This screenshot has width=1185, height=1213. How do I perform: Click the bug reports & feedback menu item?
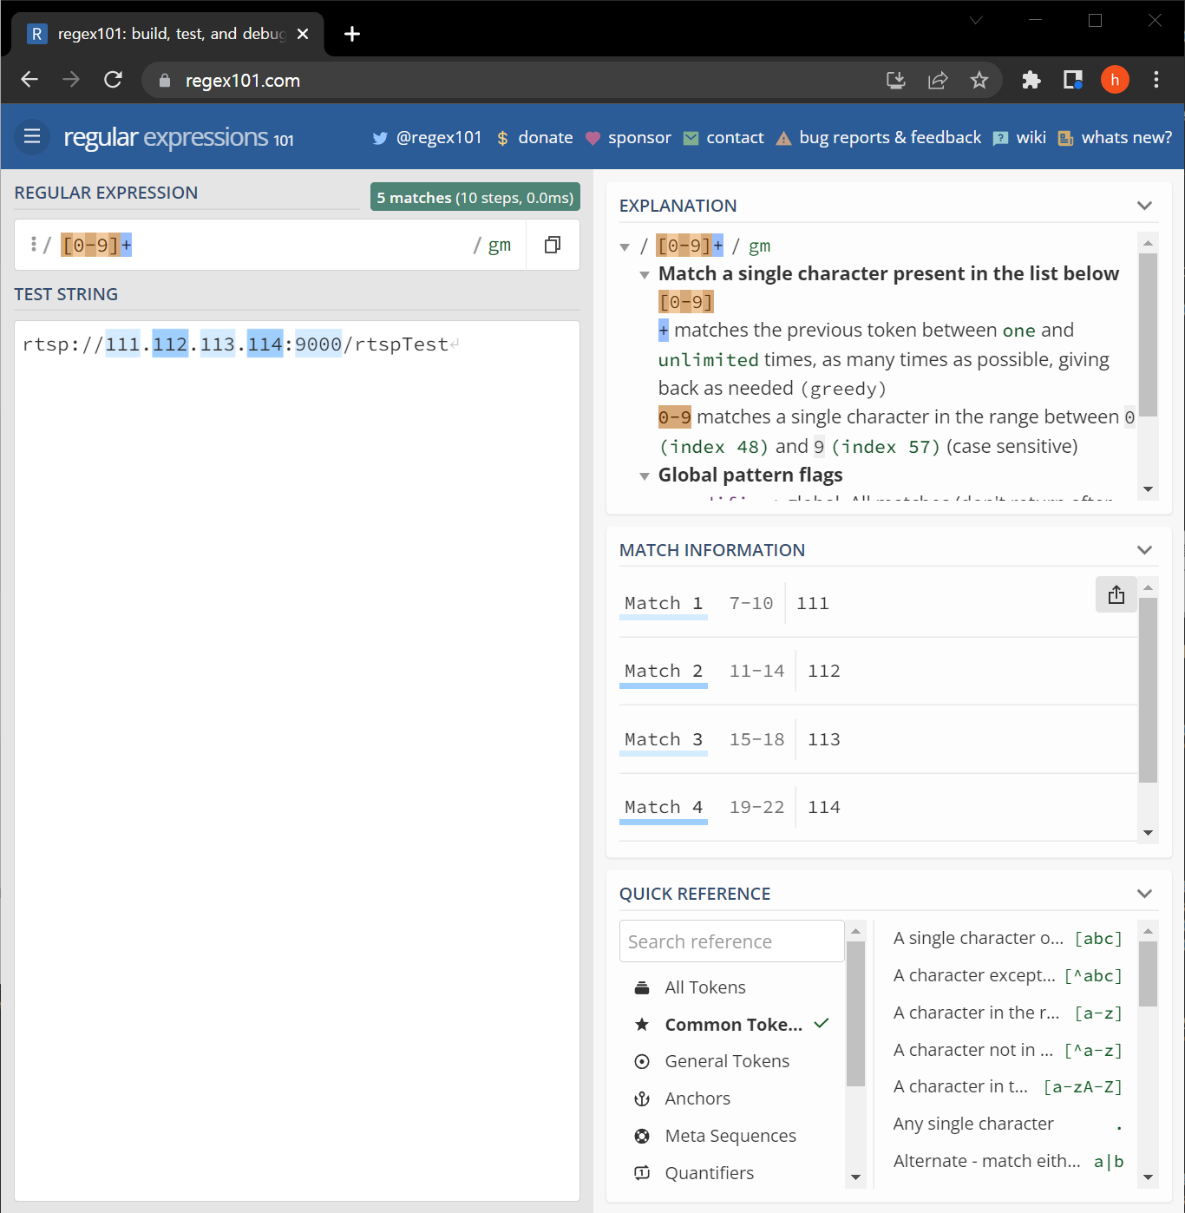coord(889,137)
